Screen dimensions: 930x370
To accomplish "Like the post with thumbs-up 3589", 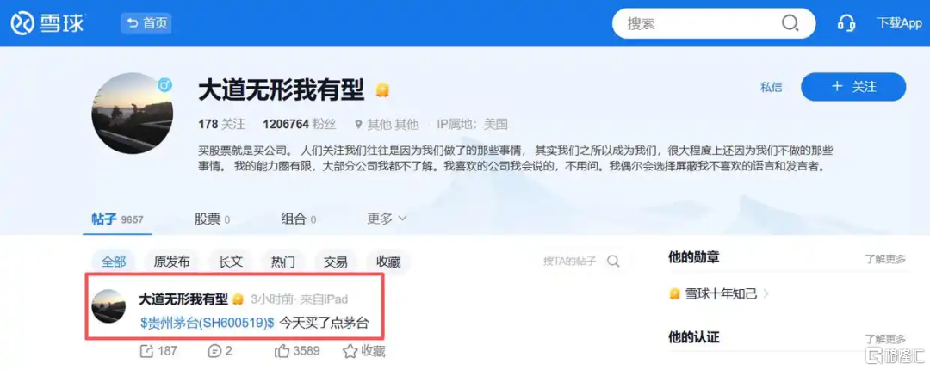I will click(x=281, y=351).
